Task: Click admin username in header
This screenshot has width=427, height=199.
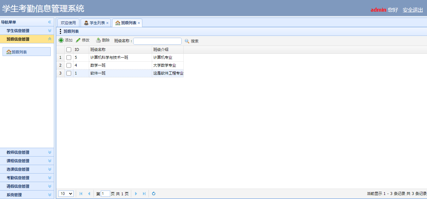Action: (x=378, y=10)
